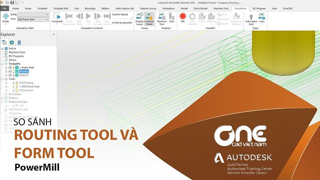Click the ViewMill Store button
Viewport: 320px width, 180px height.
(222, 14)
